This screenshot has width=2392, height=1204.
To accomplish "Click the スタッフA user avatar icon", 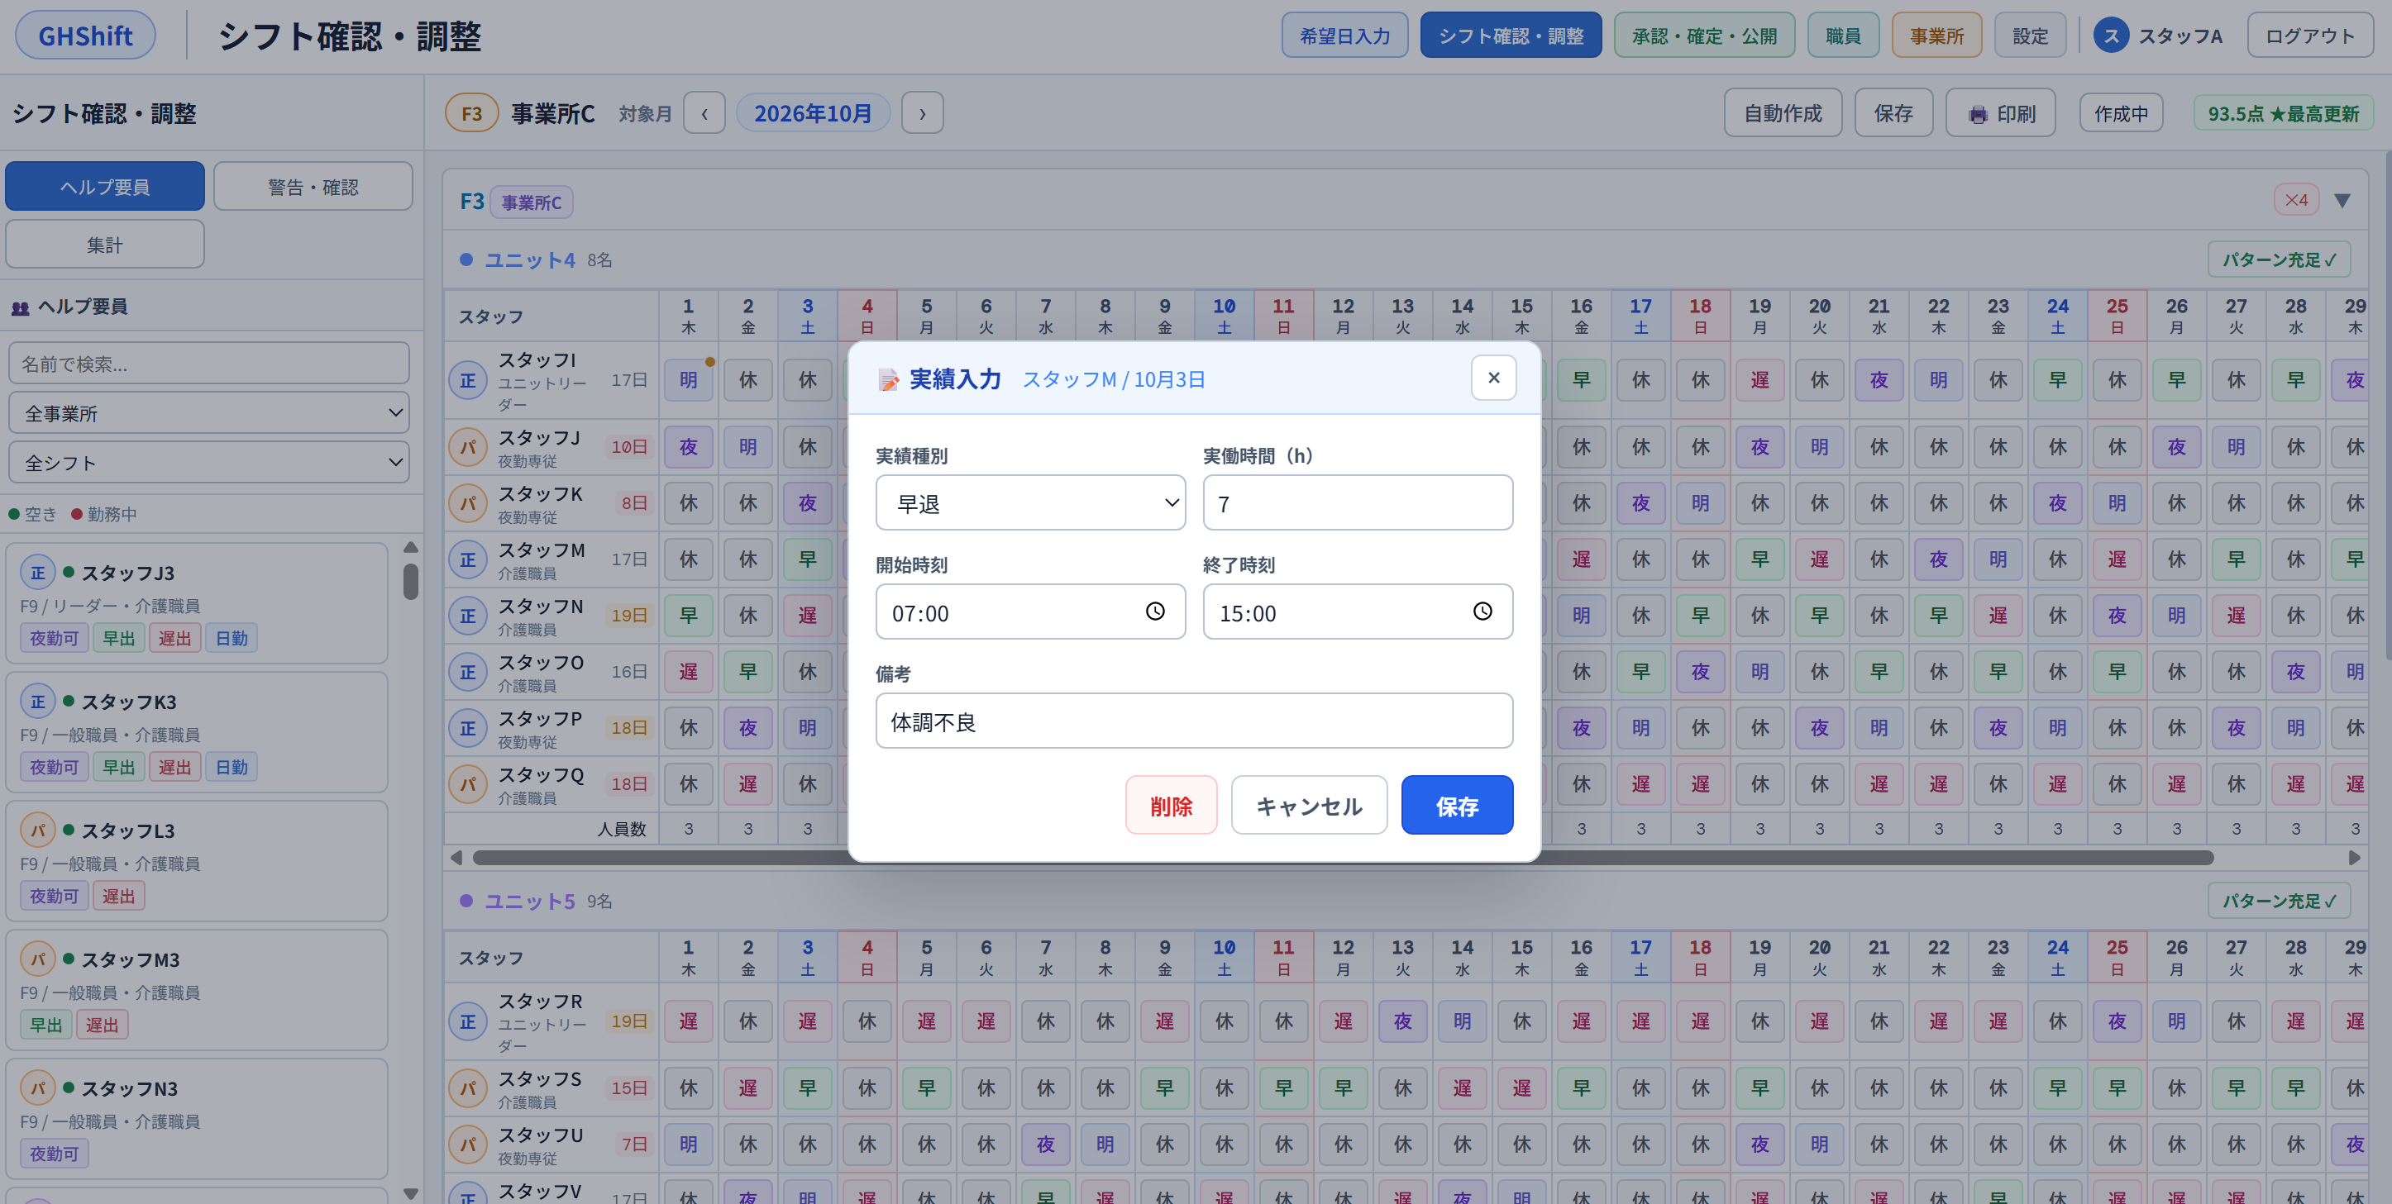I will (x=2111, y=36).
